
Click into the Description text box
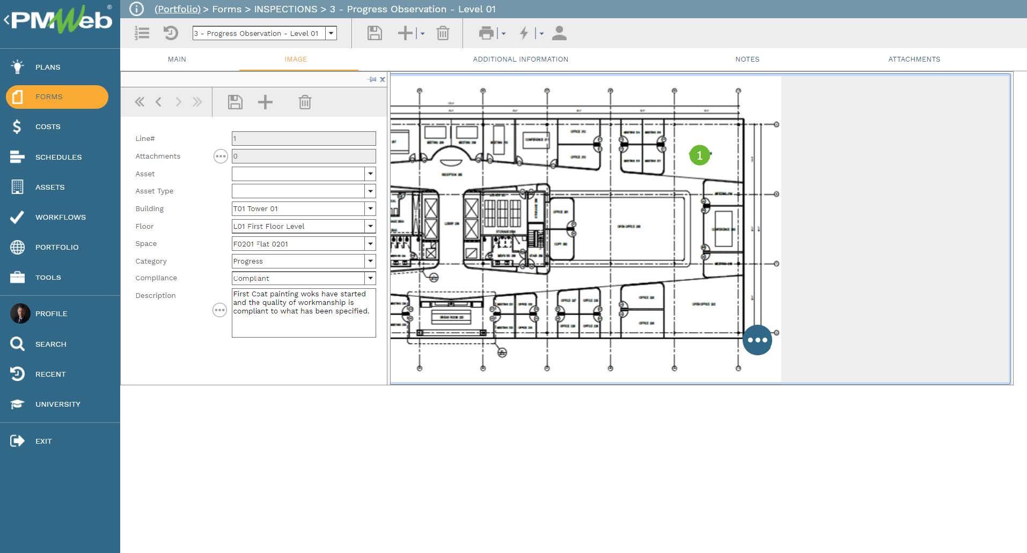[x=303, y=322]
